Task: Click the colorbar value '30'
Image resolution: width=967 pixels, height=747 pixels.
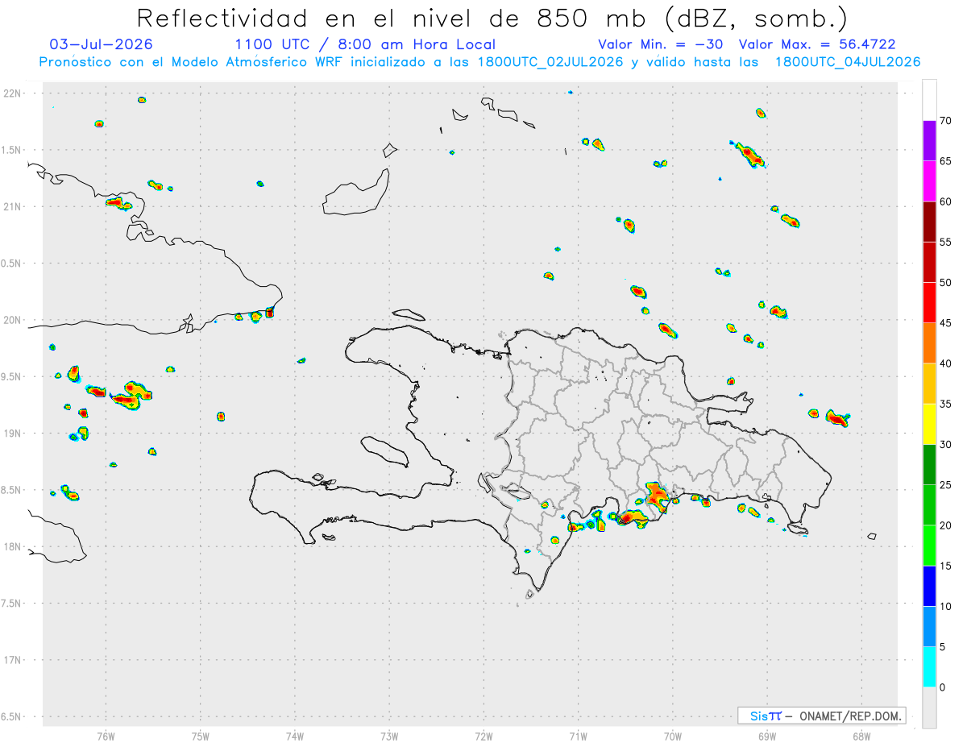Action: 945,445
